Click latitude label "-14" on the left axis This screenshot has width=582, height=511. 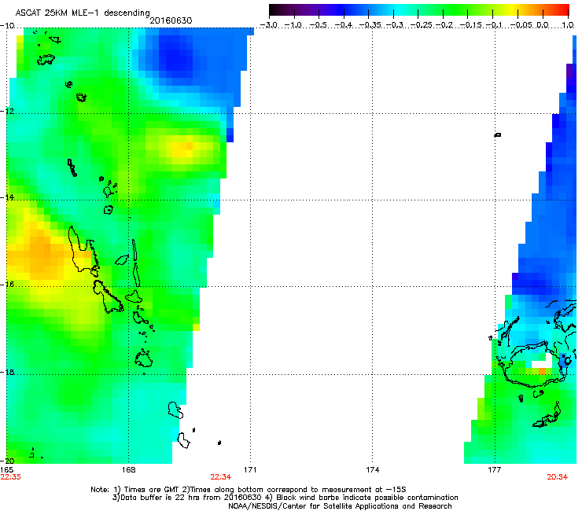click(7, 198)
